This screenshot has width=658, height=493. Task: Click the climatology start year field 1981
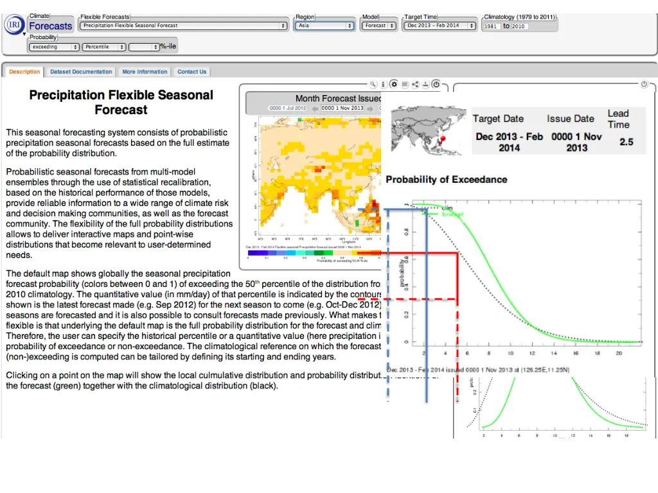click(x=492, y=26)
